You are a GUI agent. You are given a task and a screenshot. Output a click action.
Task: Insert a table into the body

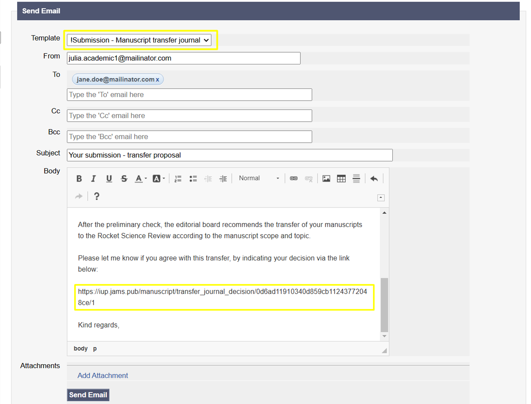pyautogui.click(x=341, y=179)
